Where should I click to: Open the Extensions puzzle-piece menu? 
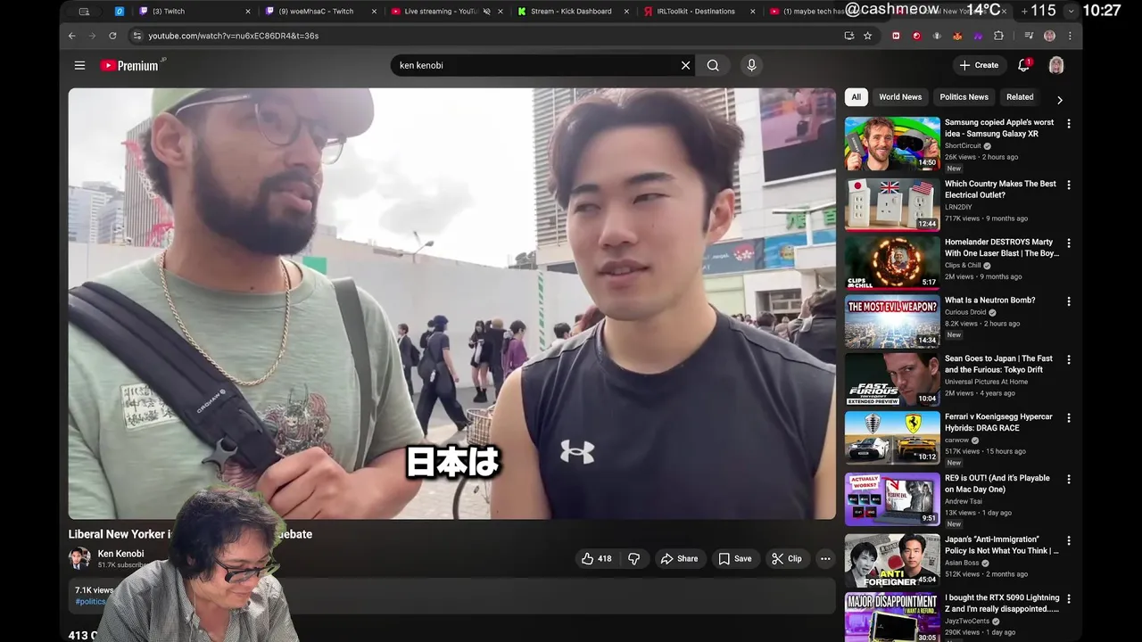click(x=998, y=36)
